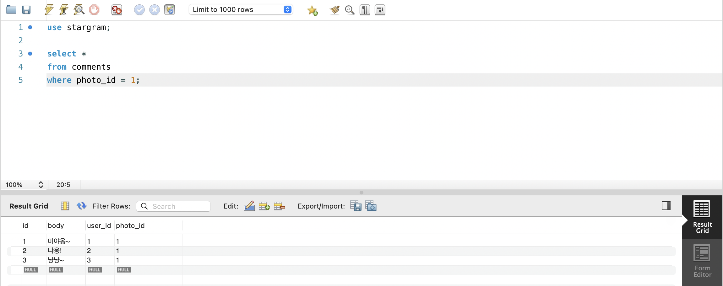This screenshot has height=286, width=723.
Task: Open a SQL script file
Action: click(11, 10)
